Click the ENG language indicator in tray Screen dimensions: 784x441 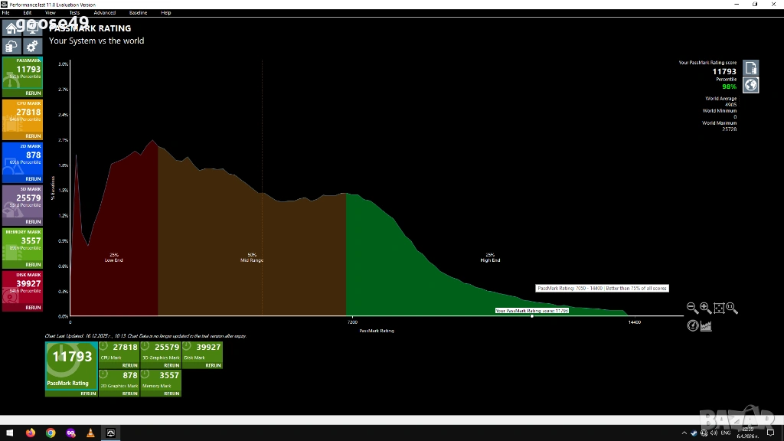click(726, 433)
